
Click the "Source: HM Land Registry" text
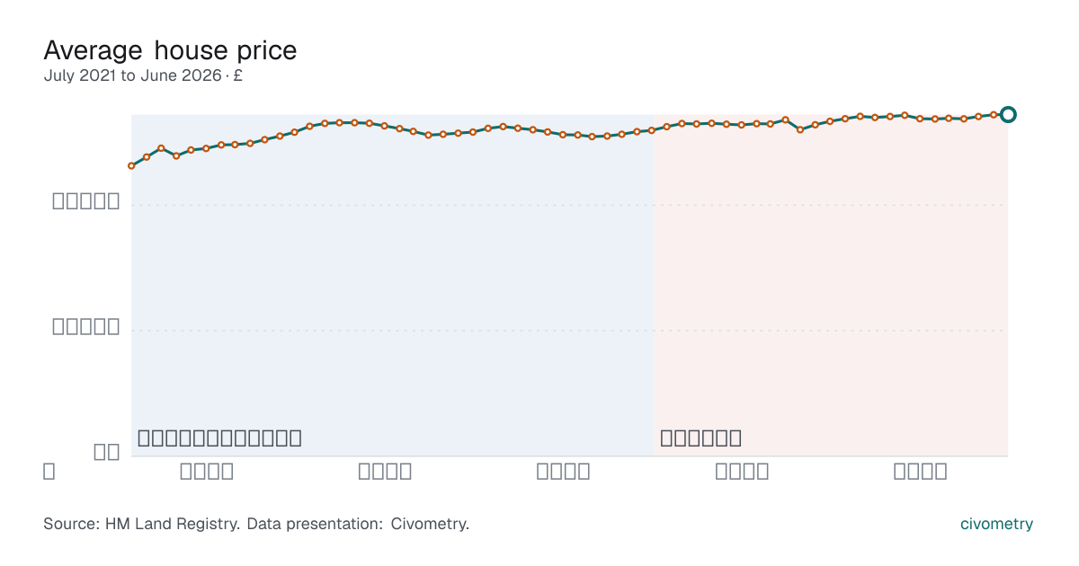pos(140,524)
